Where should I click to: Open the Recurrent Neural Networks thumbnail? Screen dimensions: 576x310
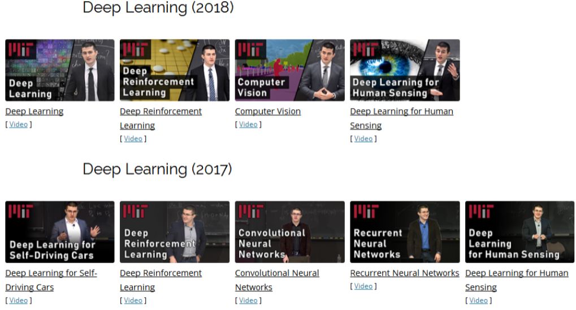click(405, 232)
